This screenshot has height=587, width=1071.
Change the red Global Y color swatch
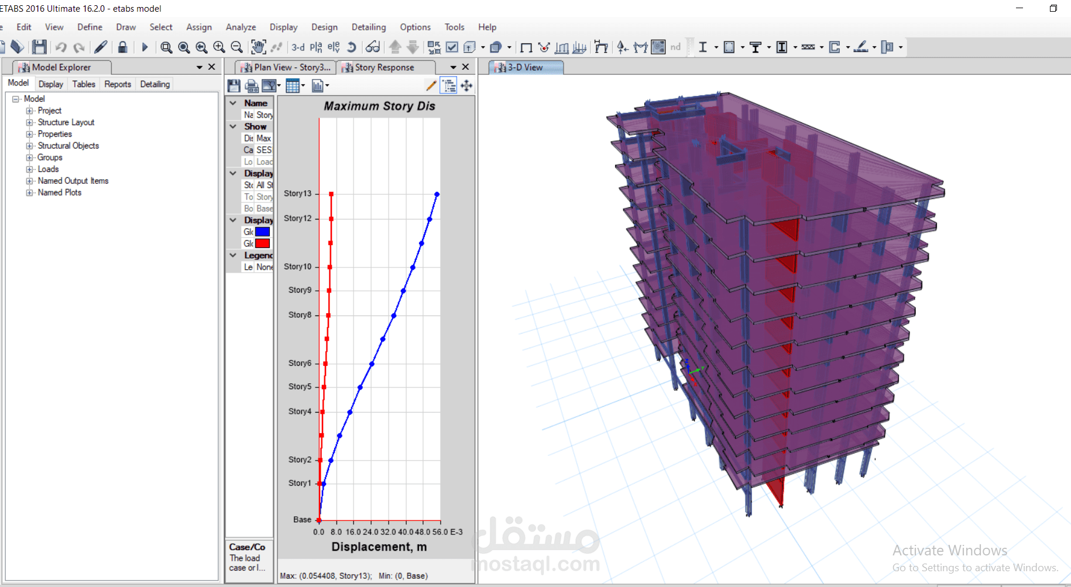(263, 243)
